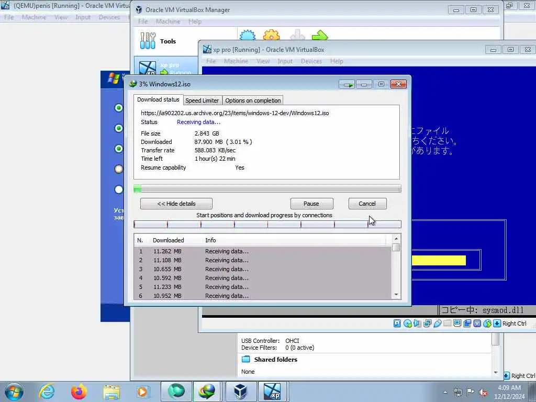Click Hide details button
This screenshot has width=536, height=402.
point(176,204)
